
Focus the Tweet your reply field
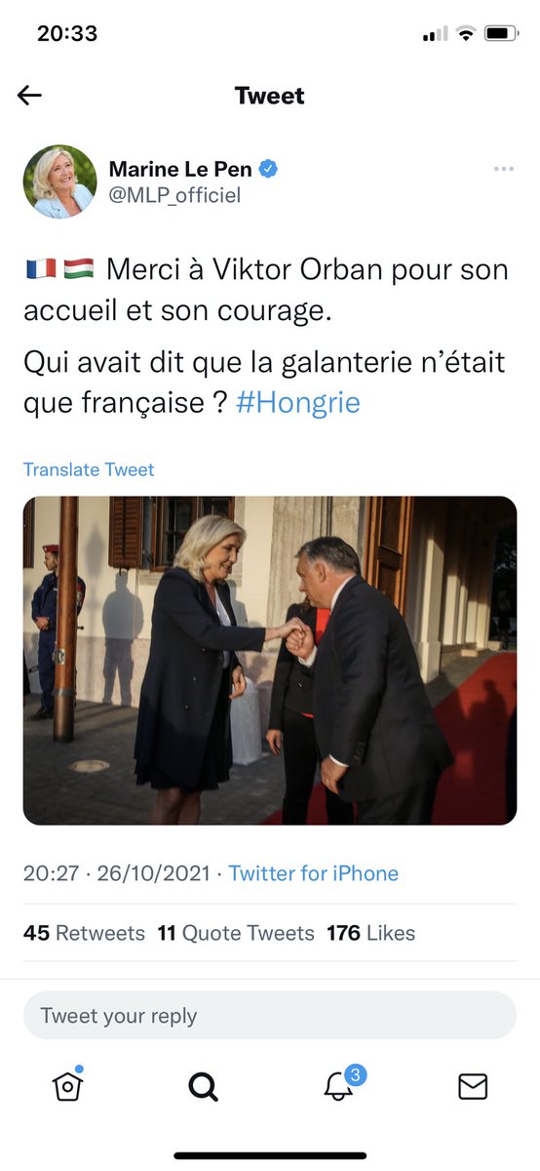click(x=270, y=1016)
